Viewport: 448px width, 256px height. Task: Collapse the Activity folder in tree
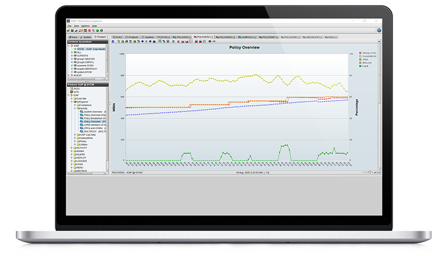(75, 108)
